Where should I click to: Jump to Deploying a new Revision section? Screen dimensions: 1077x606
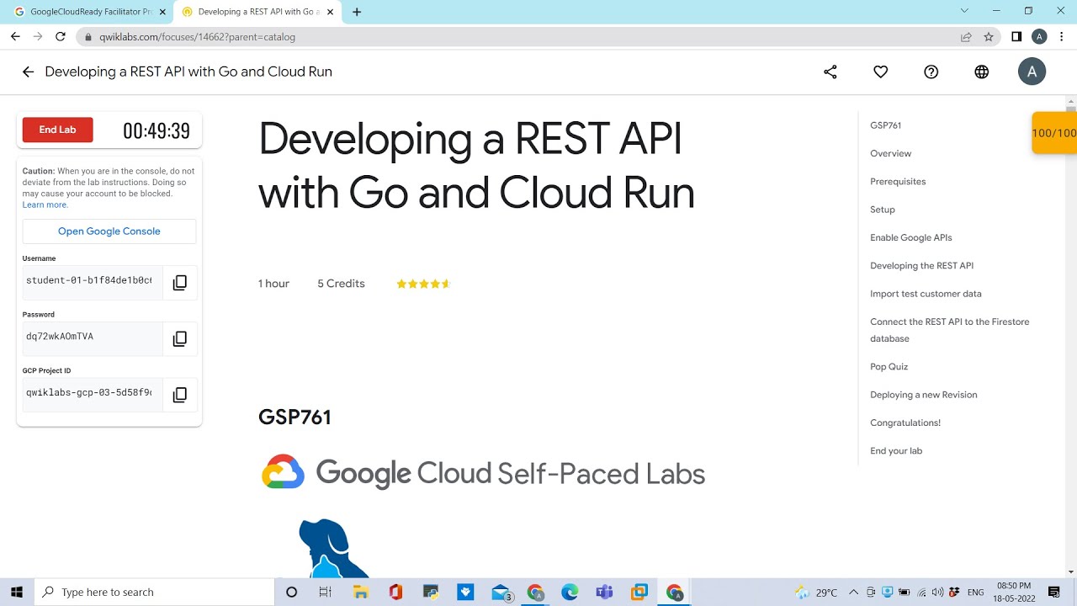(924, 395)
